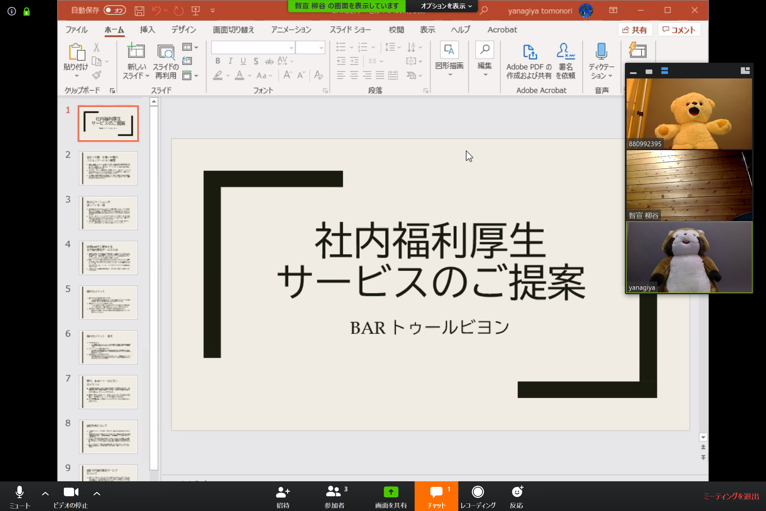Click the Reset slide icon
This screenshot has width=766, height=511.
tap(187, 61)
